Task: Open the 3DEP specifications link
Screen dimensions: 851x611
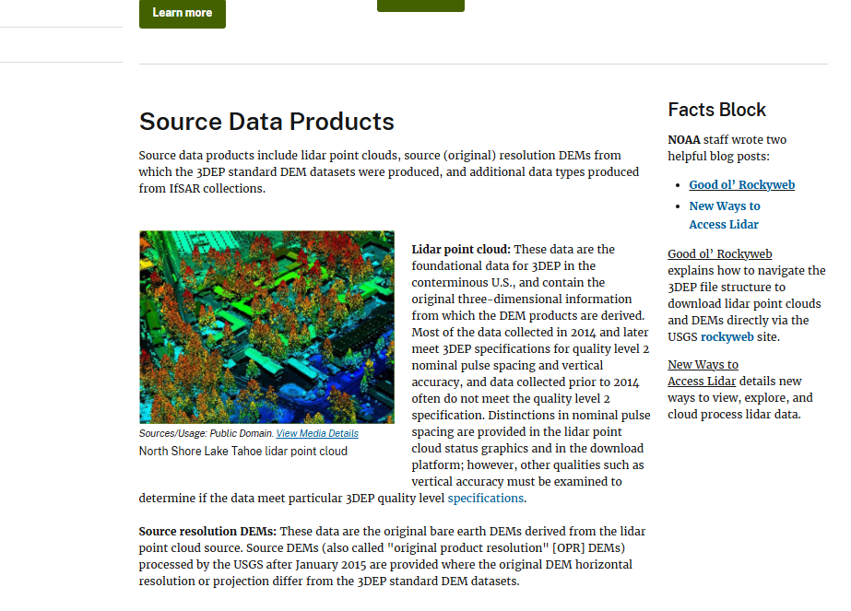Action: point(485,498)
